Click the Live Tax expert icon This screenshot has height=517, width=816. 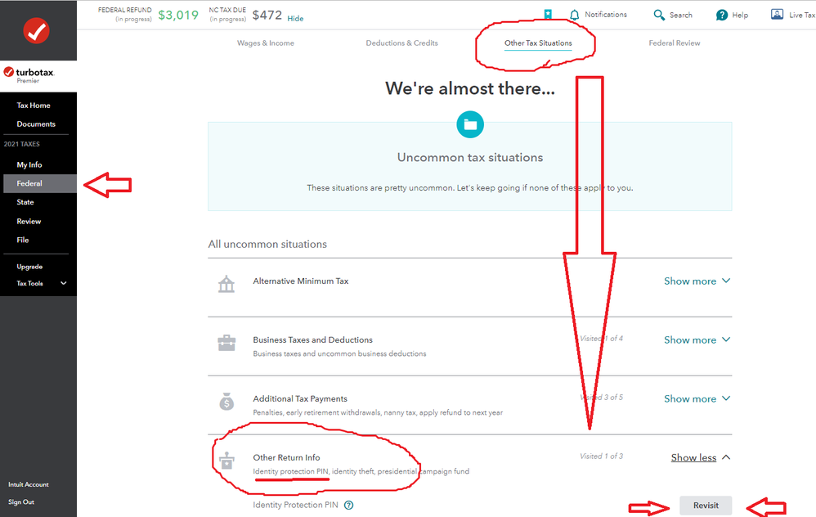pyautogui.click(x=777, y=15)
